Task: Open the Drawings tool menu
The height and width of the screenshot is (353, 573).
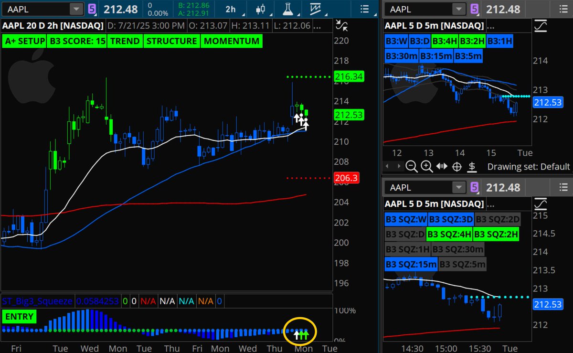Action: click(315, 9)
